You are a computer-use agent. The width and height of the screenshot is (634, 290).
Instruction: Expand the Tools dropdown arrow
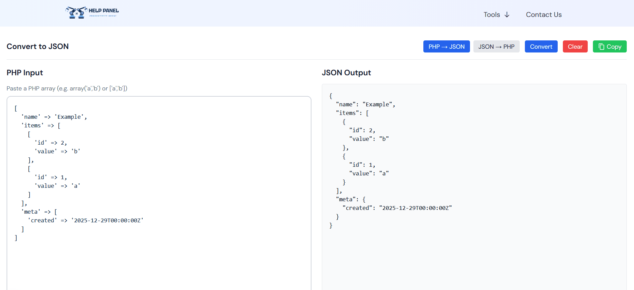(507, 14)
